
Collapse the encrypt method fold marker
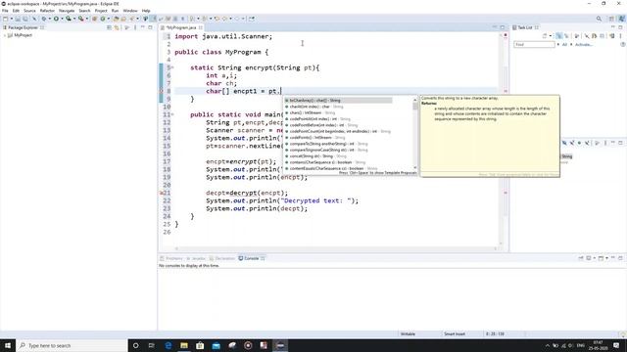[172, 67]
